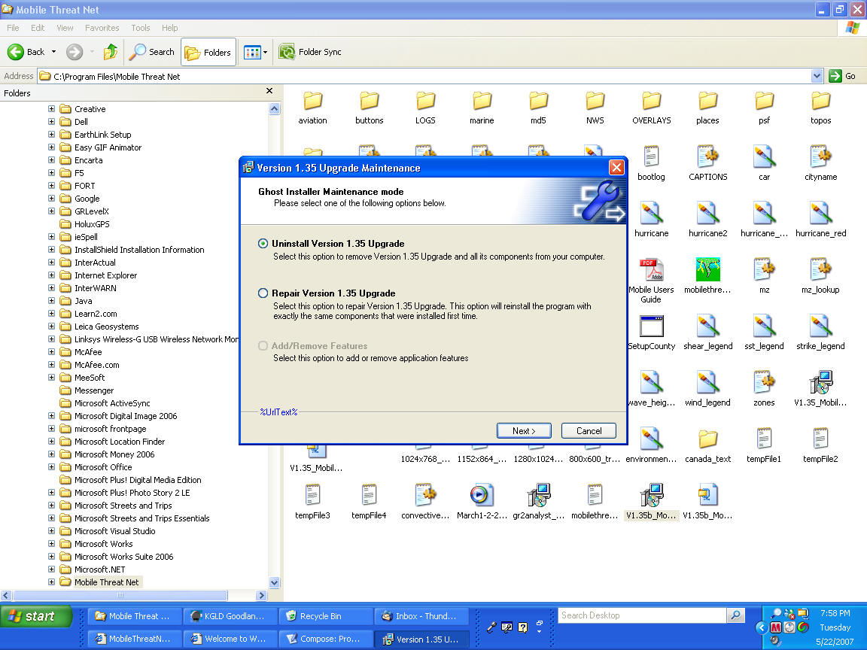
Task: Open the View menu
Action: coord(65,28)
